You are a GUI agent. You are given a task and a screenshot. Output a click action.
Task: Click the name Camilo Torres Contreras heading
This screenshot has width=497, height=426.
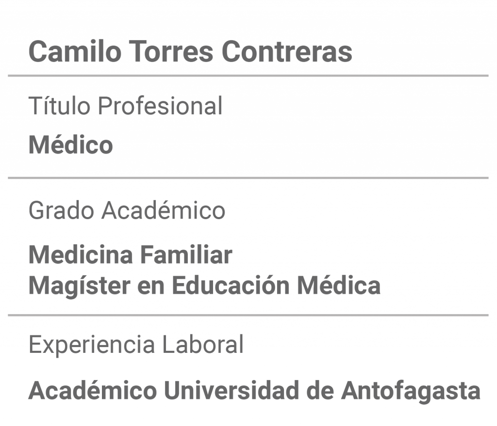[x=190, y=51]
